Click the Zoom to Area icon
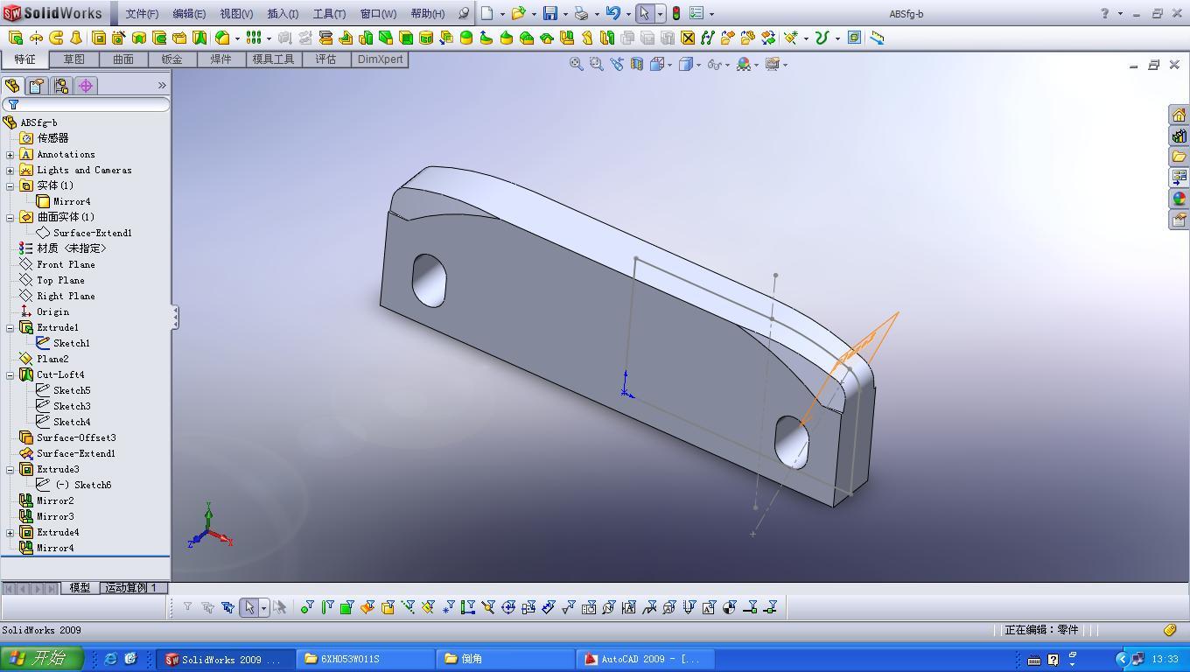The height and width of the screenshot is (672, 1190). coord(596,64)
